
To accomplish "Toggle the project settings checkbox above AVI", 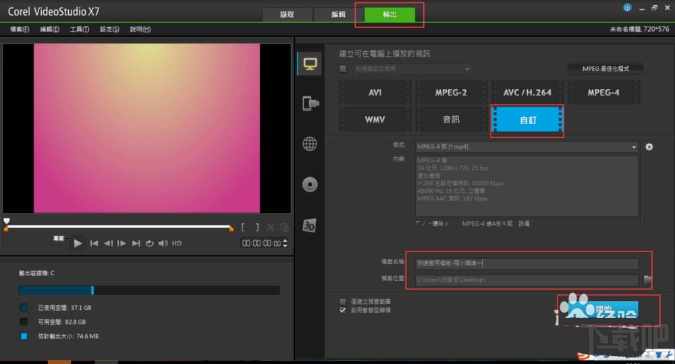I will pos(343,69).
